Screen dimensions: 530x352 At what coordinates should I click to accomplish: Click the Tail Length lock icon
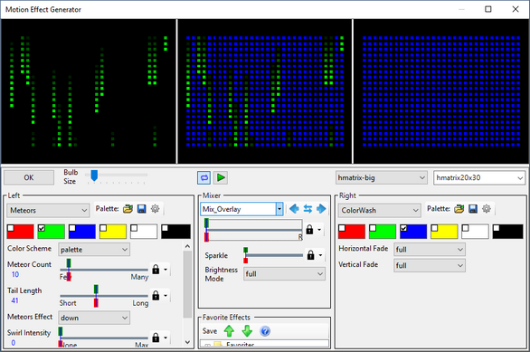click(x=156, y=296)
